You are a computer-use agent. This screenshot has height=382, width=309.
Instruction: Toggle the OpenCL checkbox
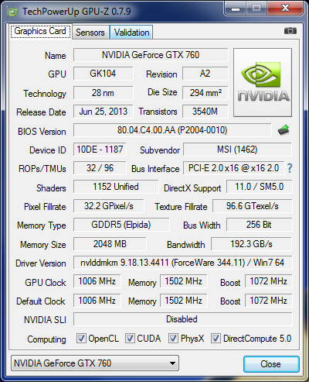pos(81,339)
